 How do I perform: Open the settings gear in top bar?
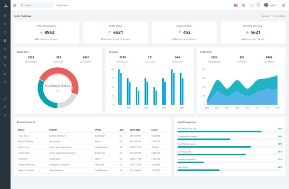tap(284, 5)
